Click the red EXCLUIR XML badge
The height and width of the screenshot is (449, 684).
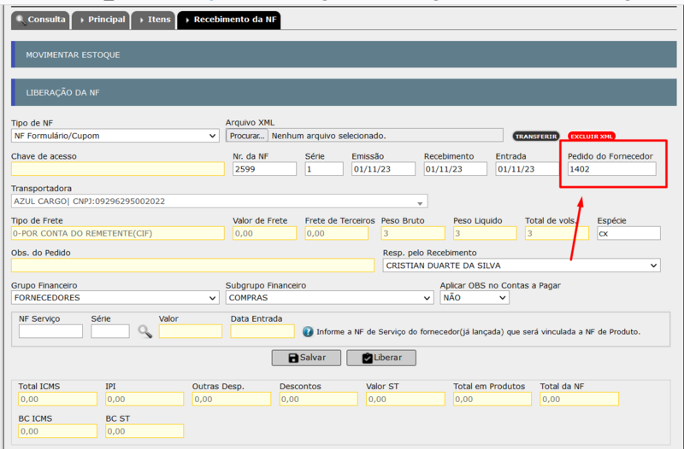[x=592, y=137]
